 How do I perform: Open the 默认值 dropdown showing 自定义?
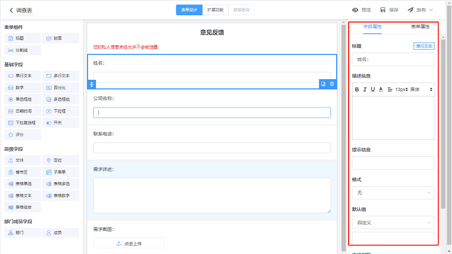pyautogui.click(x=393, y=222)
